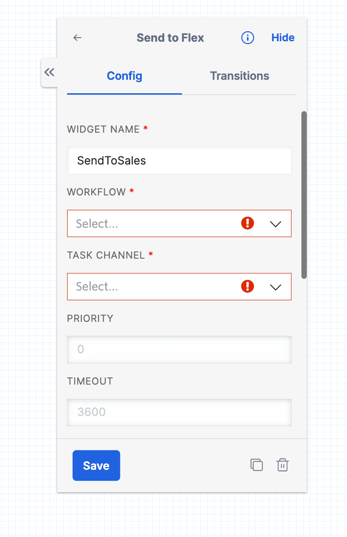This screenshot has height=537, width=347.
Task: Click the duplicate widget icon
Action: click(x=257, y=465)
